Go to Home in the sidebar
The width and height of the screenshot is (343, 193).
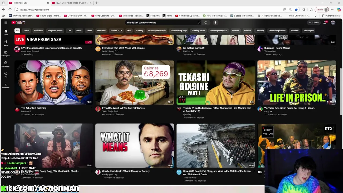tap(6, 32)
